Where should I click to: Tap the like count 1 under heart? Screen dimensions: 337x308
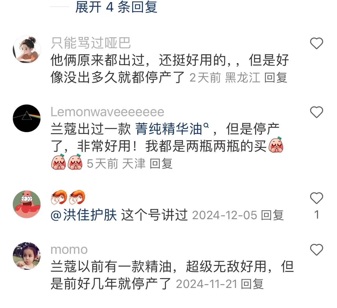point(317,215)
